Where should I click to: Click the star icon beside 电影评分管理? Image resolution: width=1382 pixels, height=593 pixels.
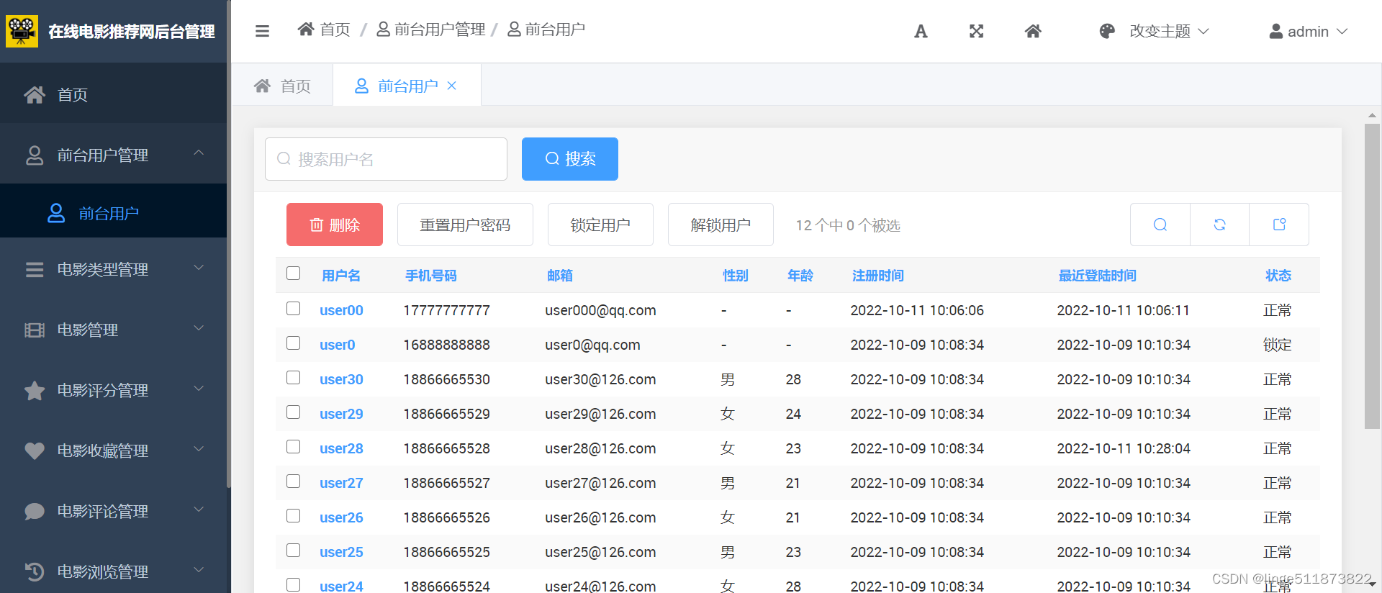pyautogui.click(x=35, y=391)
